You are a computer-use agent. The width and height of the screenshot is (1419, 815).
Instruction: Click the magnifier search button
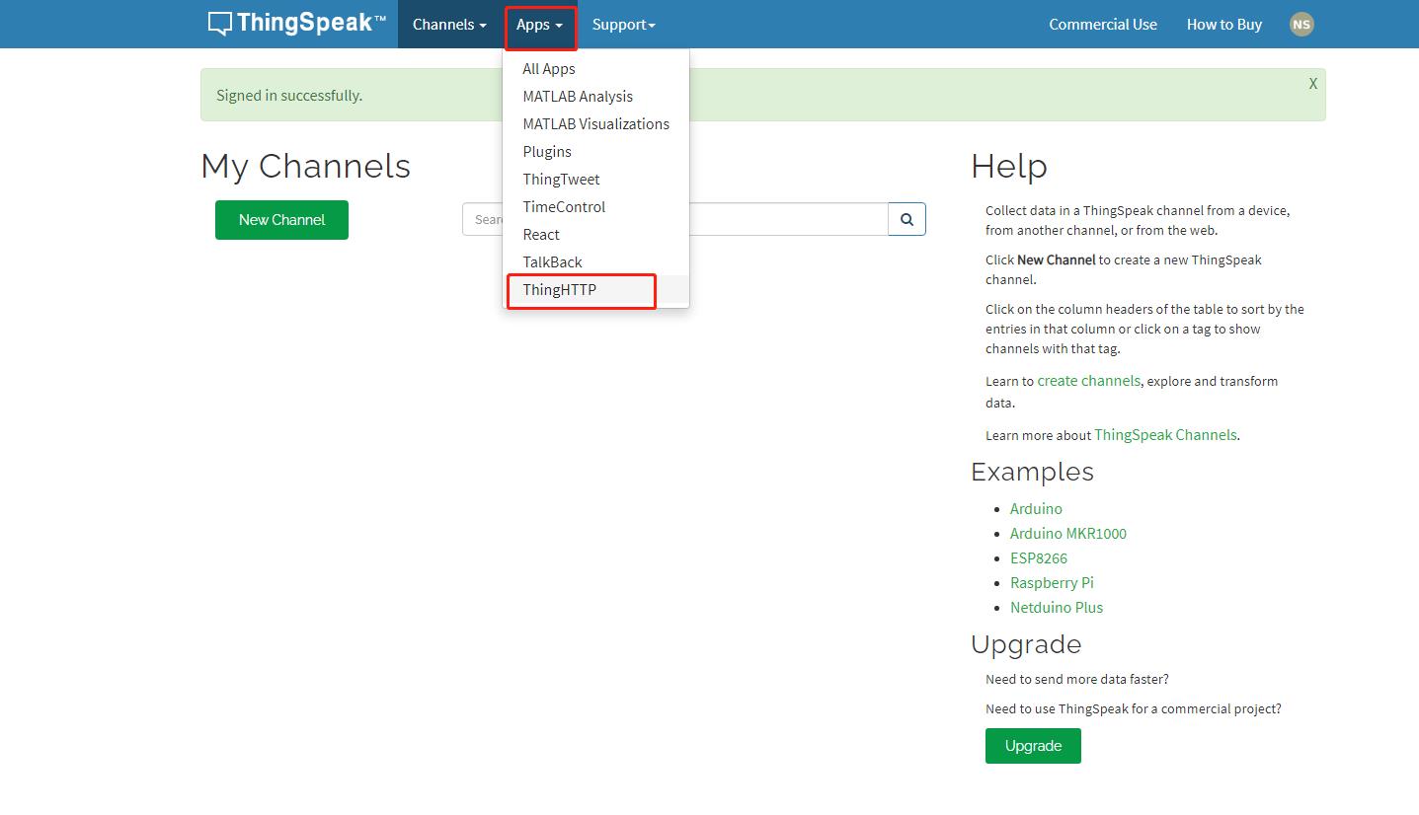tap(907, 219)
